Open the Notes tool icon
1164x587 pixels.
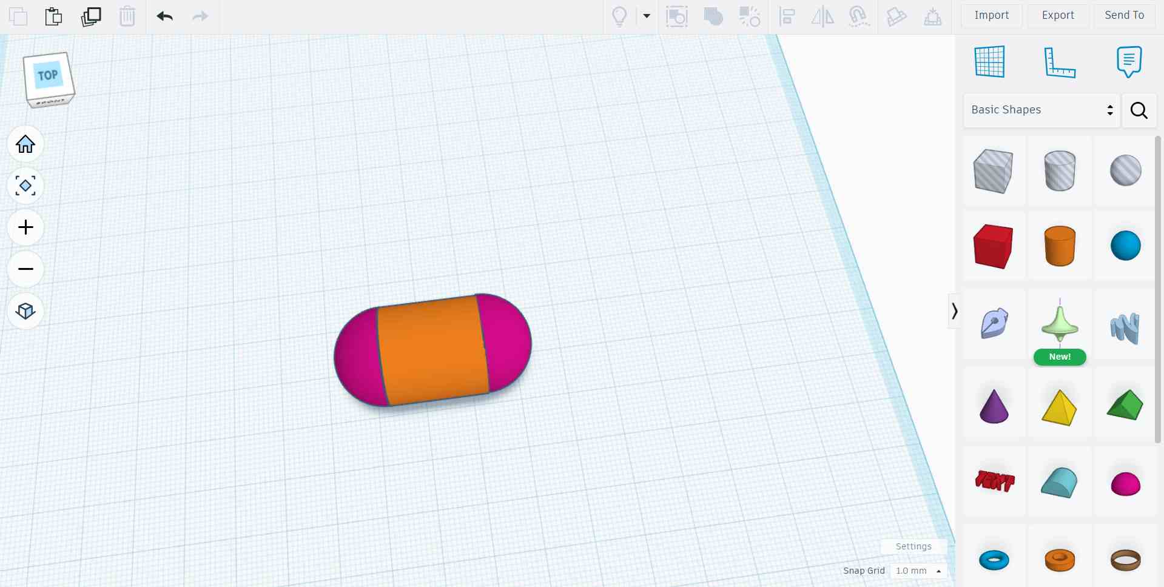coord(1129,62)
